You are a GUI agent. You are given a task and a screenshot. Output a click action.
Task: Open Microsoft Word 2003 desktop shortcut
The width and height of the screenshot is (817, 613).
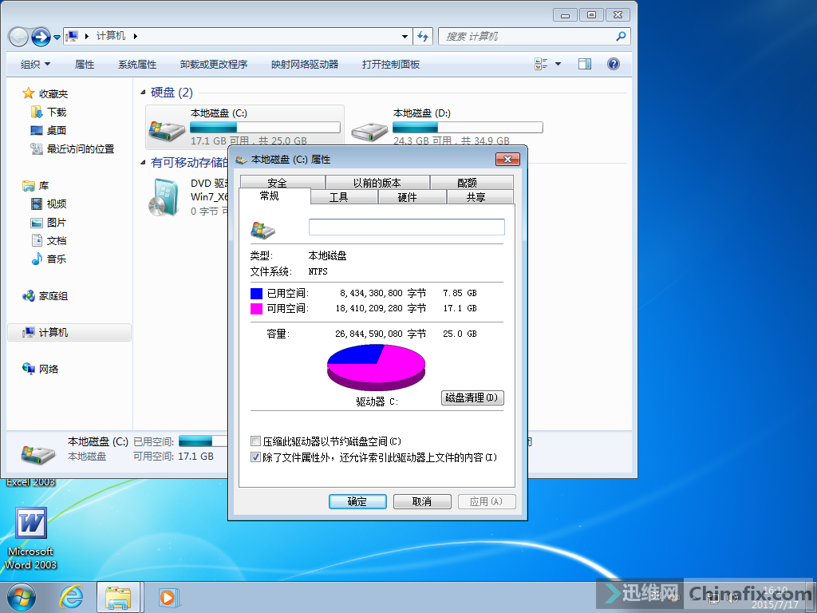tap(31, 539)
